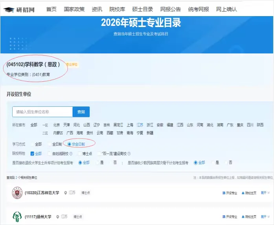Filter by province 云南

[100, 133]
